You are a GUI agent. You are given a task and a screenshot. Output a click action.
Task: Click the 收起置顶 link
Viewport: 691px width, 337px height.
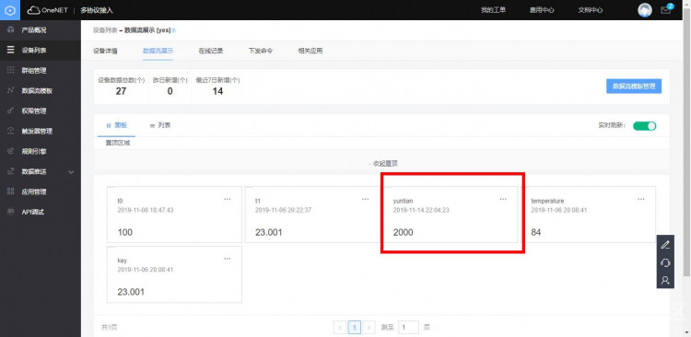click(x=383, y=163)
